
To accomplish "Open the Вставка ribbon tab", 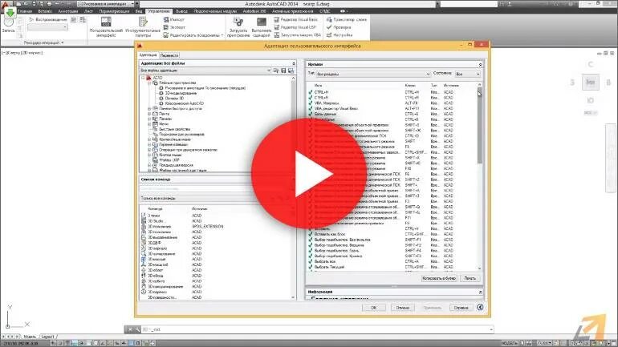I will coord(45,11).
